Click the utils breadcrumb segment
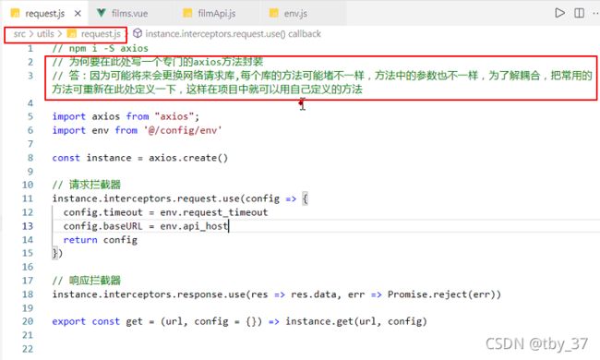The height and width of the screenshot is (360, 600). click(45, 34)
